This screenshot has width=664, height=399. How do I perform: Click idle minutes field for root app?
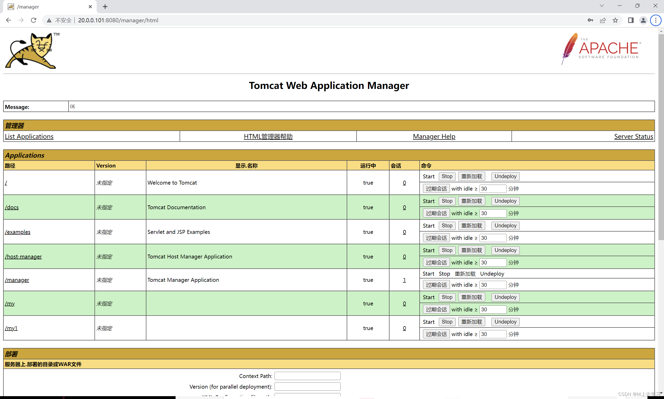[x=493, y=188]
